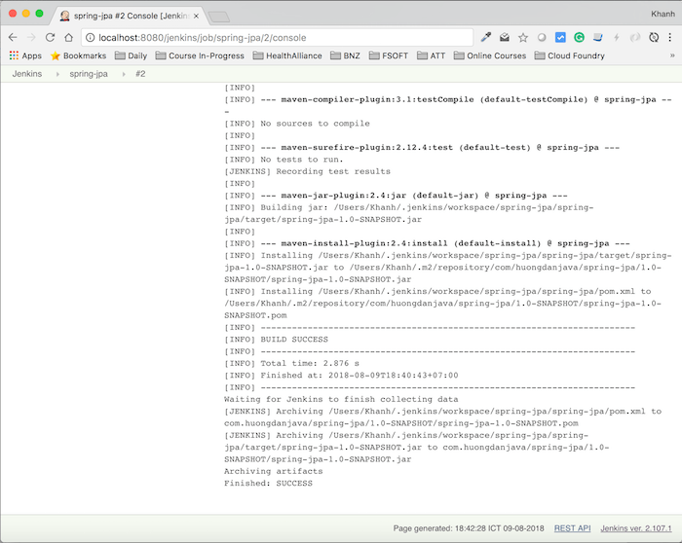This screenshot has height=543, width=682.
Task: Open the ATT bookmarks folder
Action: pos(431,55)
